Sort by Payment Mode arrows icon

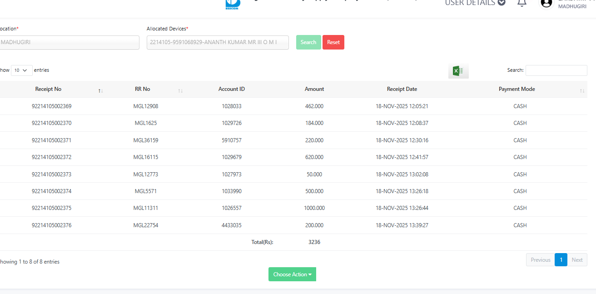tap(582, 91)
